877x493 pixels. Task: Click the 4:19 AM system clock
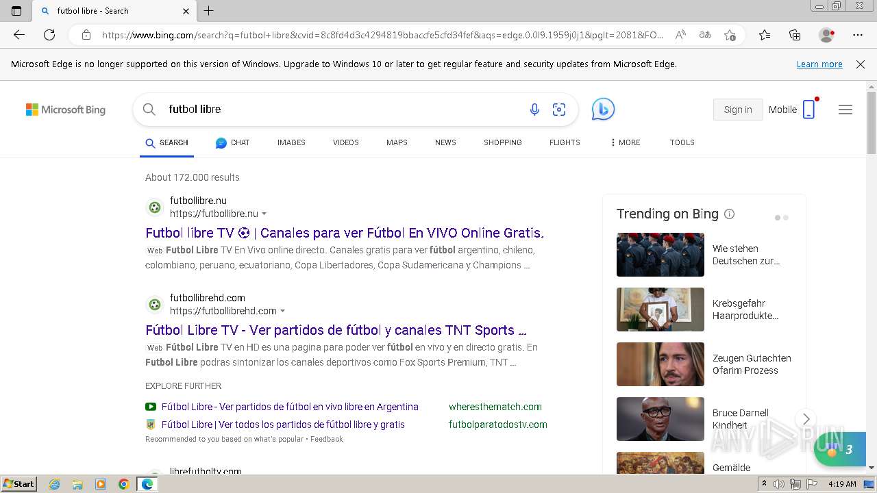coord(842,484)
